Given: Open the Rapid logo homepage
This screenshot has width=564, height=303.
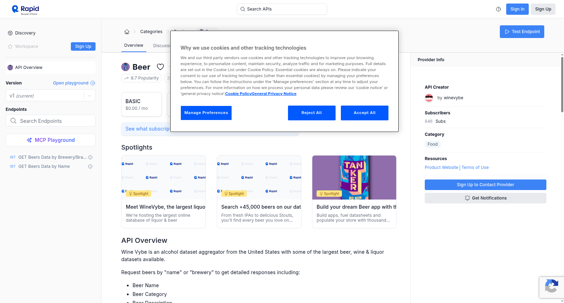Looking at the screenshot, I should click(25, 9).
